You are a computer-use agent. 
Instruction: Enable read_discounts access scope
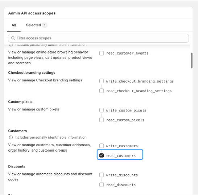[x=102, y=185]
